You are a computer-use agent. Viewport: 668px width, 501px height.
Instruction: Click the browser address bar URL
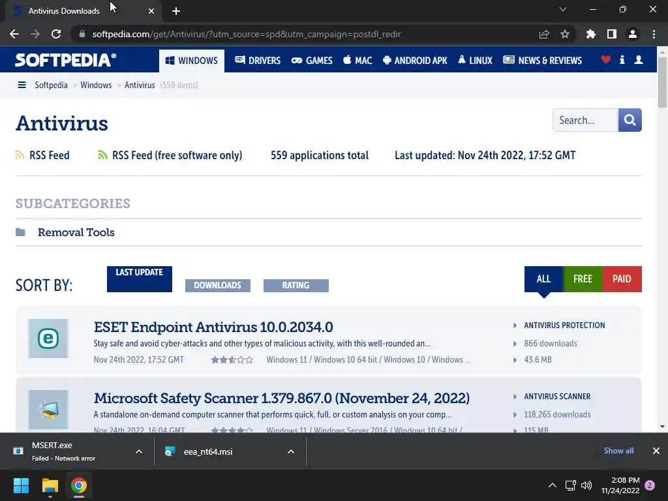tap(247, 34)
